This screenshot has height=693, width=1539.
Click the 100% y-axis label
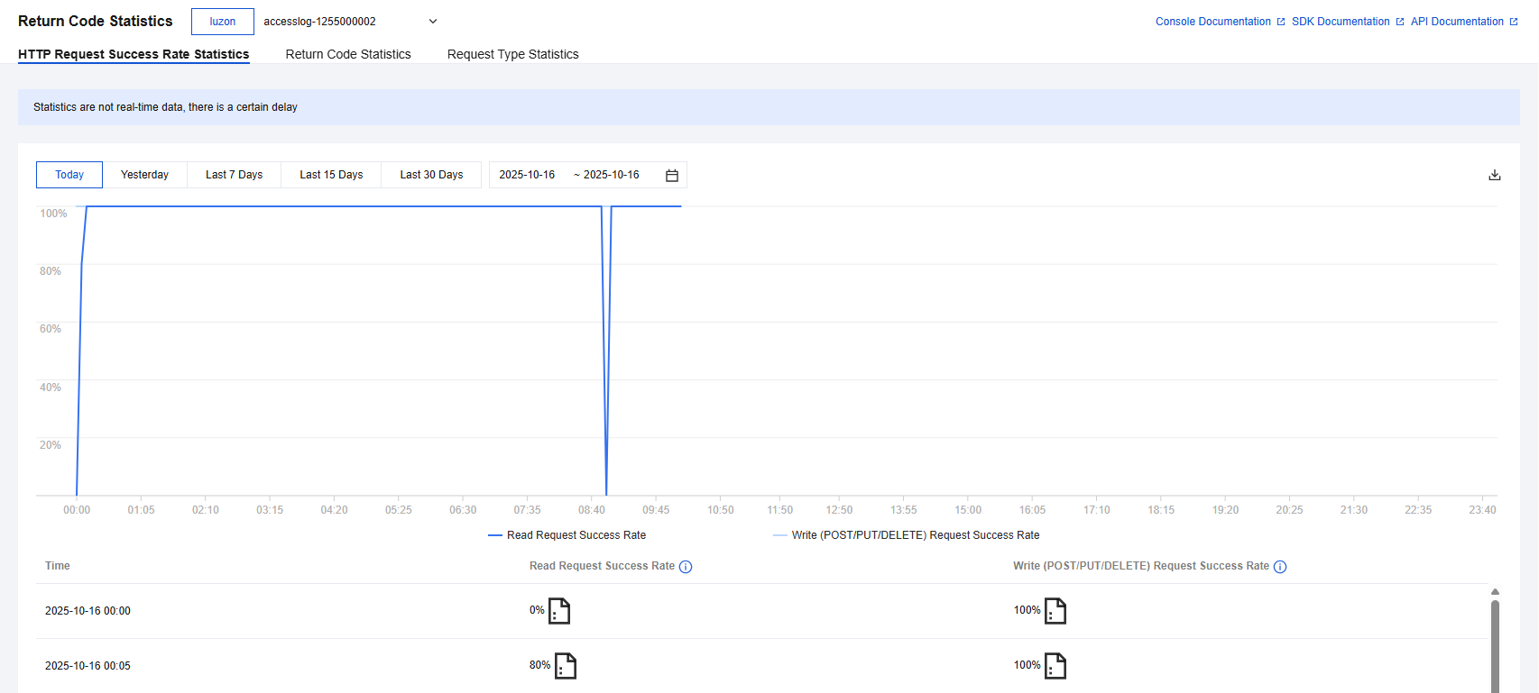tap(53, 214)
